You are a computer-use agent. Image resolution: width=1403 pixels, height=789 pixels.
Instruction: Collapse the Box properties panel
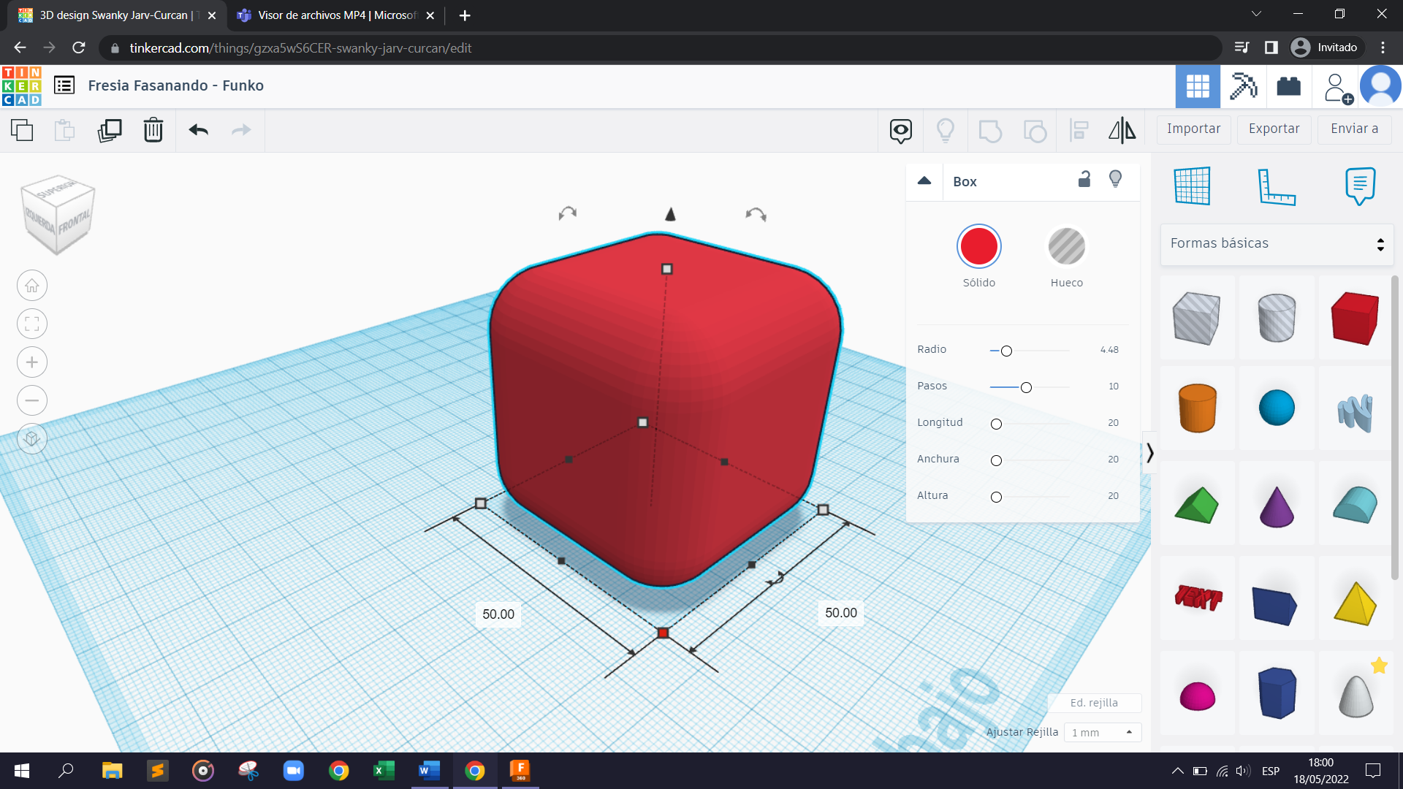[x=924, y=181]
